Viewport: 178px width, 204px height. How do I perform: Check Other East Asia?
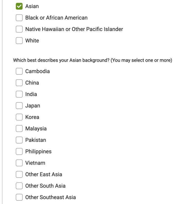click(19, 174)
